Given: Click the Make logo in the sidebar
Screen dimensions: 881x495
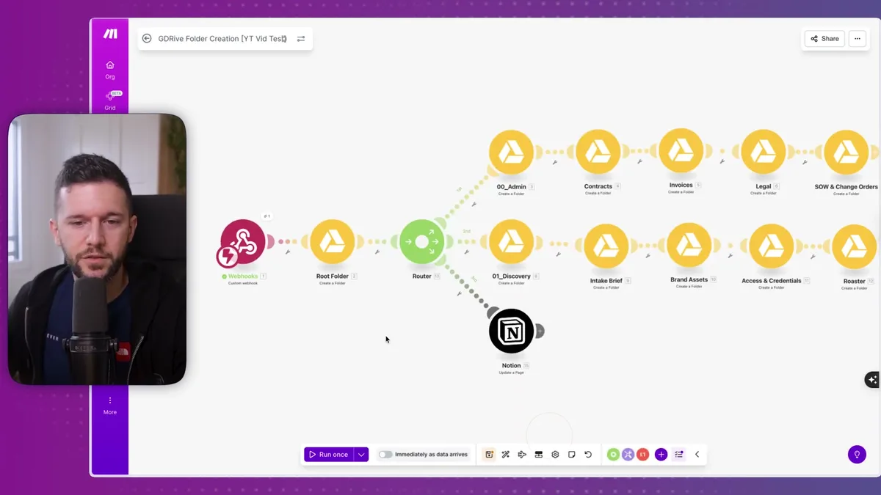Looking at the screenshot, I should click(109, 33).
